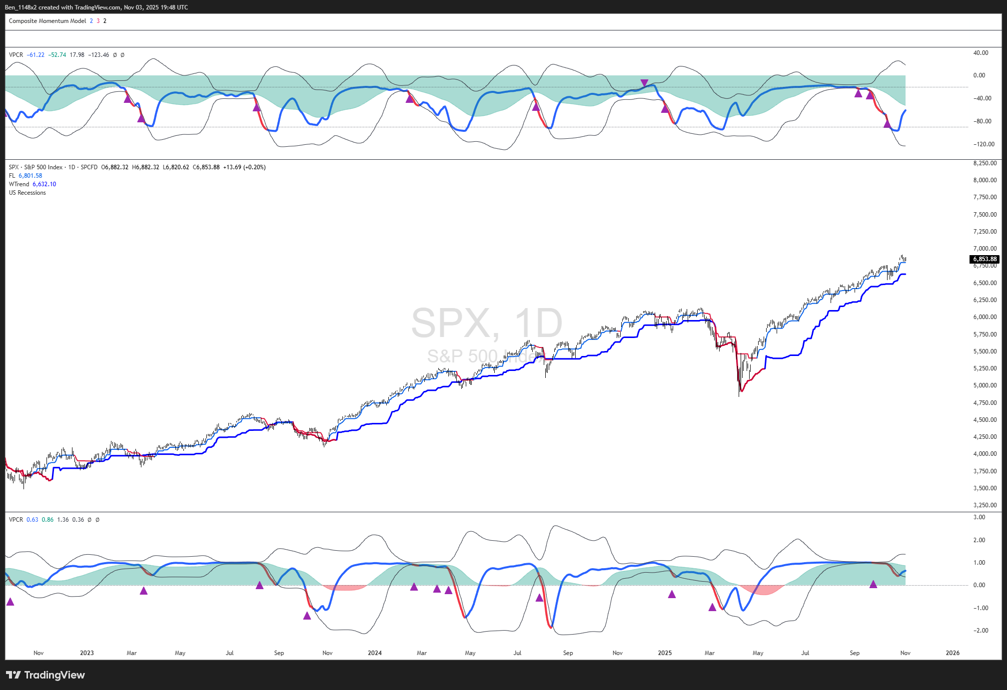Click the US Recessions indicator legend entry
Screen dimensions: 1007x690
point(27,193)
